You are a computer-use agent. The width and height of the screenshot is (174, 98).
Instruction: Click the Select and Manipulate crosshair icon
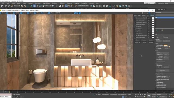tap(57, 6)
